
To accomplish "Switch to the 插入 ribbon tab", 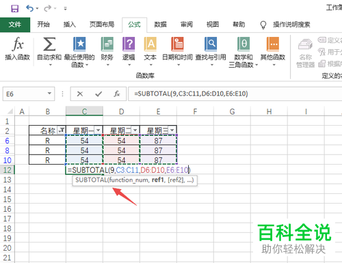I will click(70, 25).
